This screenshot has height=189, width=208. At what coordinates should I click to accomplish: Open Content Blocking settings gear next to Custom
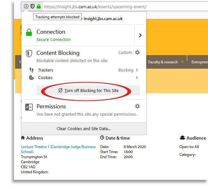(137, 52)
